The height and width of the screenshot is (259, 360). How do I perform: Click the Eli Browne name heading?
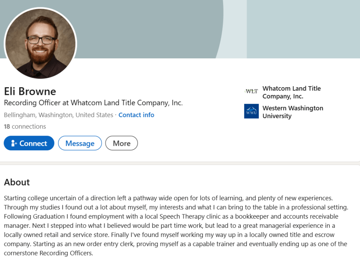tap(30, 91)
